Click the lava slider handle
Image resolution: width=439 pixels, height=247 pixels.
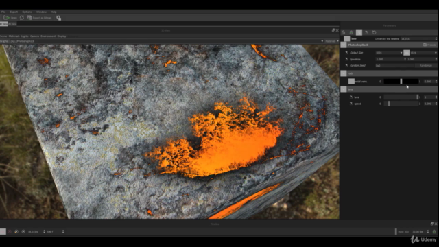pyautogui.click(x=418, y=97)
